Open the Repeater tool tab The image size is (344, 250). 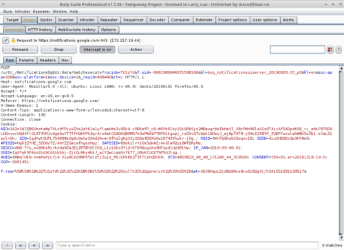pos(109,20)
